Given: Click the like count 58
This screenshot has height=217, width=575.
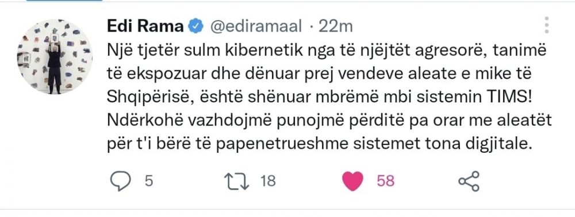Looking at the screenshot, I should pyautogui.click(x=385, y=181).
